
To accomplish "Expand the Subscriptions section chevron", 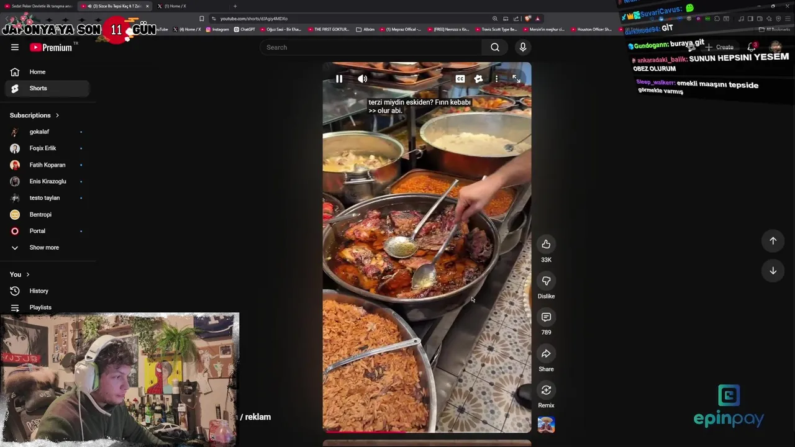I will click(57, 115).
